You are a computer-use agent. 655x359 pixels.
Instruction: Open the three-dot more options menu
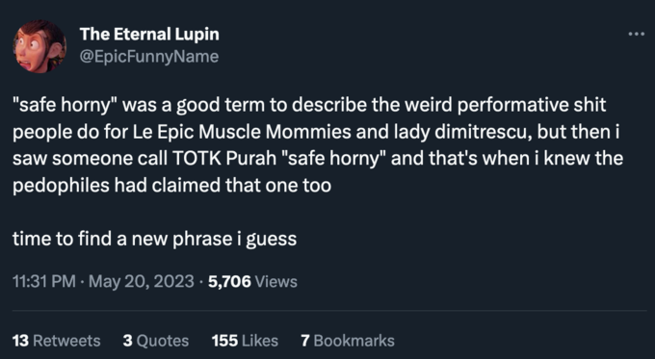click(636, 35)
